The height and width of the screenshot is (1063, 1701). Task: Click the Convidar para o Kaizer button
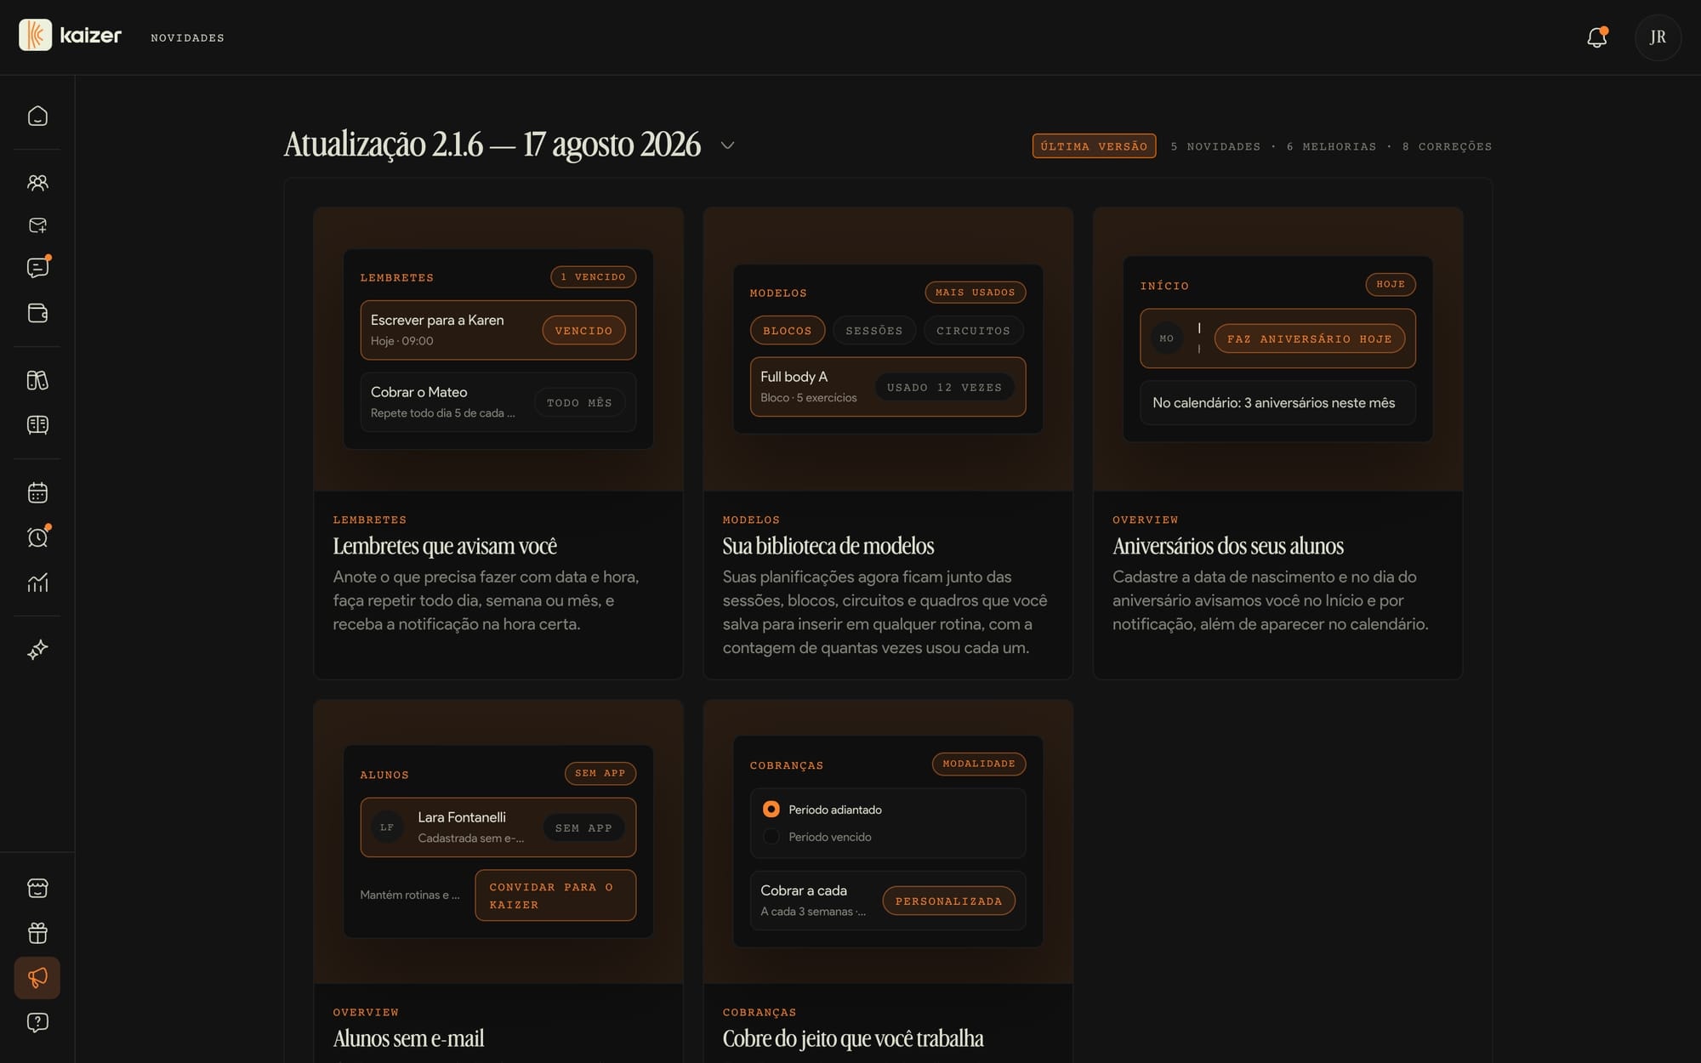click(555, 895)
